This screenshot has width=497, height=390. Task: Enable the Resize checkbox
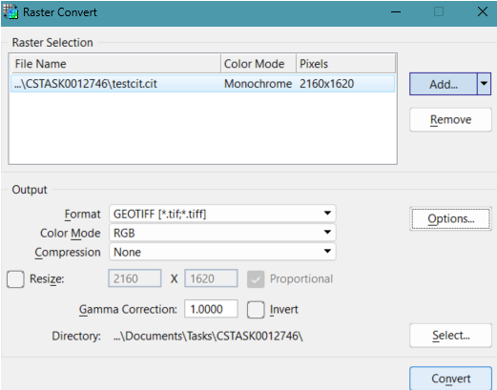point(15,279)
